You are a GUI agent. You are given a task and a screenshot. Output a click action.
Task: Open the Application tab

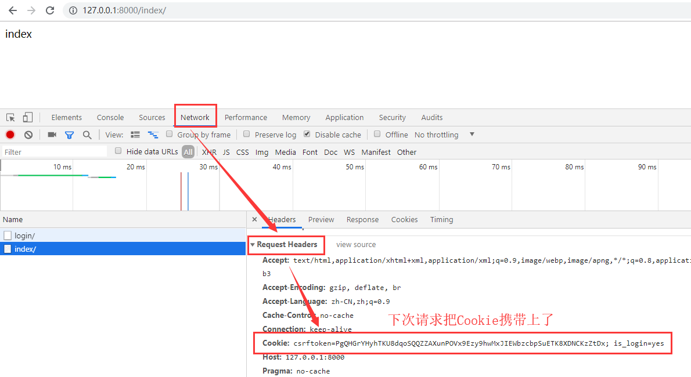coord(344,118)
